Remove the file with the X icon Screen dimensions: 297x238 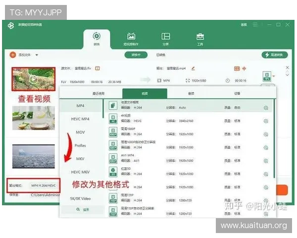coord(287,67)
